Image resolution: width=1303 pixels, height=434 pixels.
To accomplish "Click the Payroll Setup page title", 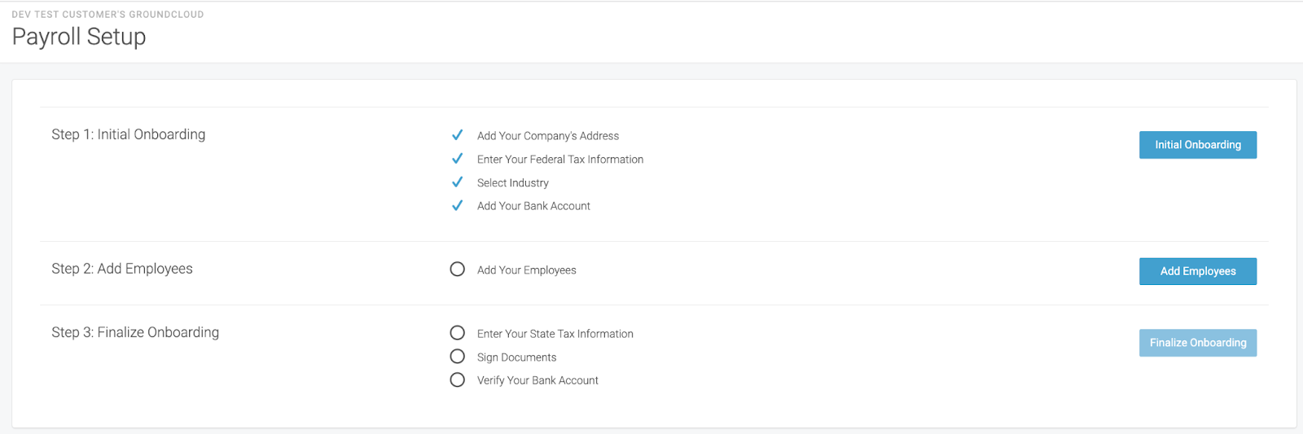I will (79, 37).
